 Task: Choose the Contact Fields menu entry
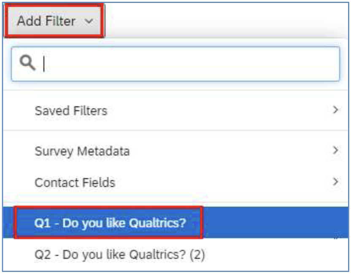pyautogui.click(x=75, y=182)
